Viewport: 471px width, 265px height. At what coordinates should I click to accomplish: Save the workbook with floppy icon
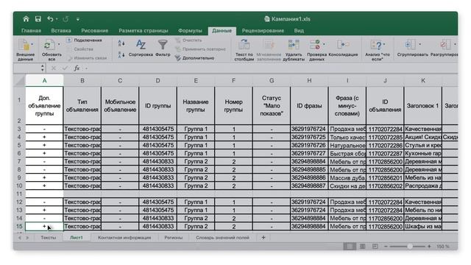click(x=38, y=19)
